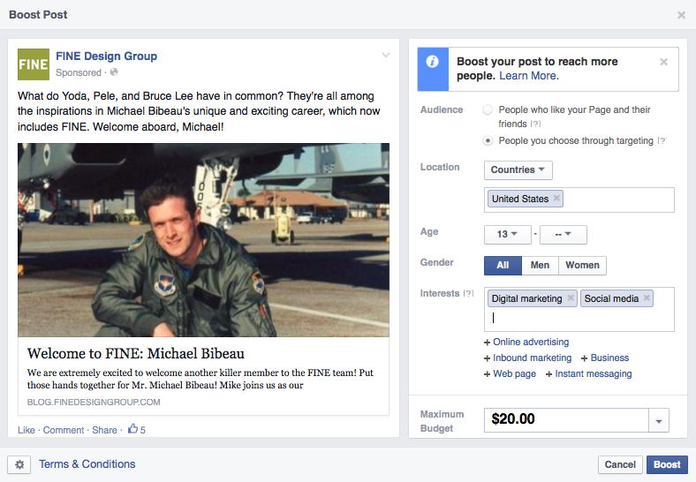The height and width of the screenshot is (482, 696).
Task: Dismiss the boost info banner
Action: 663,62
